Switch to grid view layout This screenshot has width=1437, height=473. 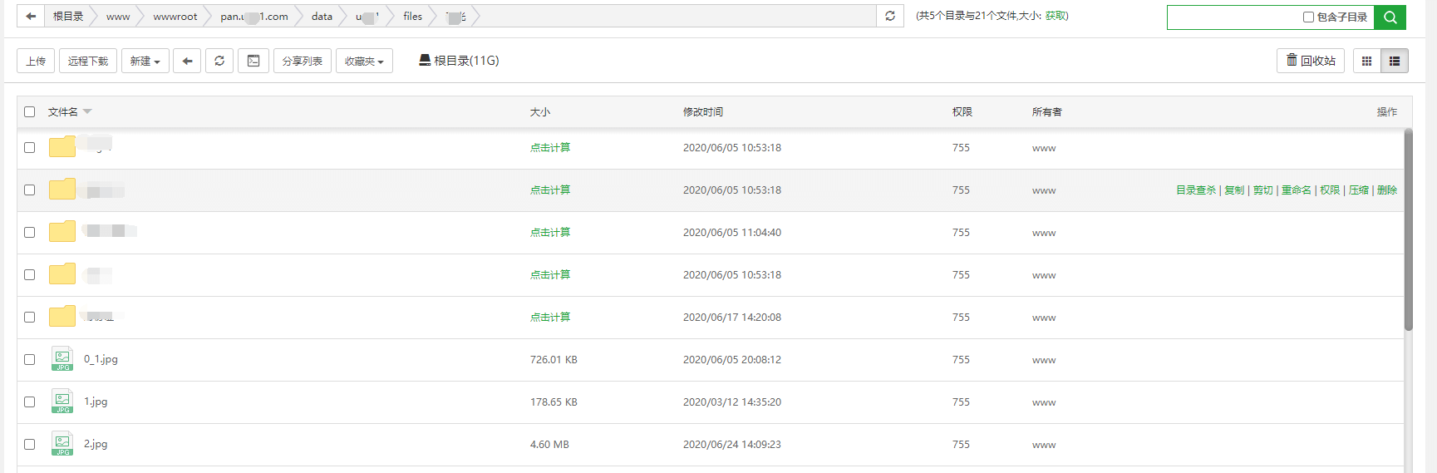pyautogui.click(x=1366, y=61)
